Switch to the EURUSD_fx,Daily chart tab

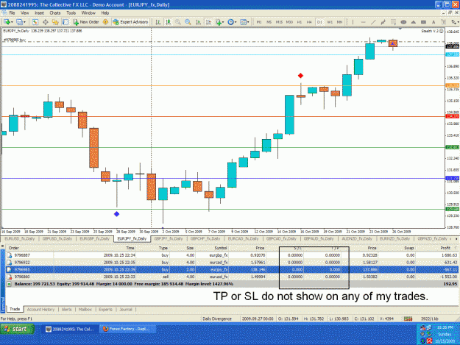pyautogui.click(x=20, y=239)
